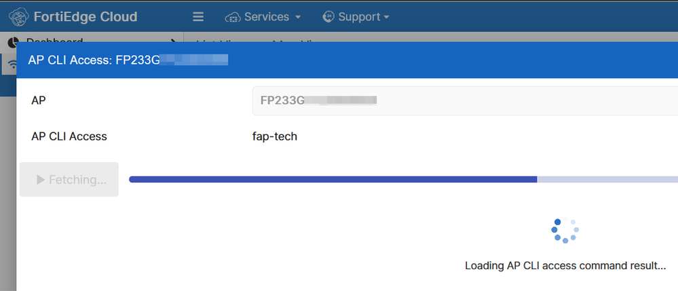Screen dimensions: 678x291
Task: Expand the Dashboard sidebar chevron
Action: tap(174, 43)
